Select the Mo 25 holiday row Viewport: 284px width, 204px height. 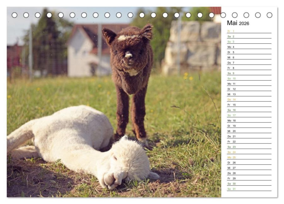249,157
